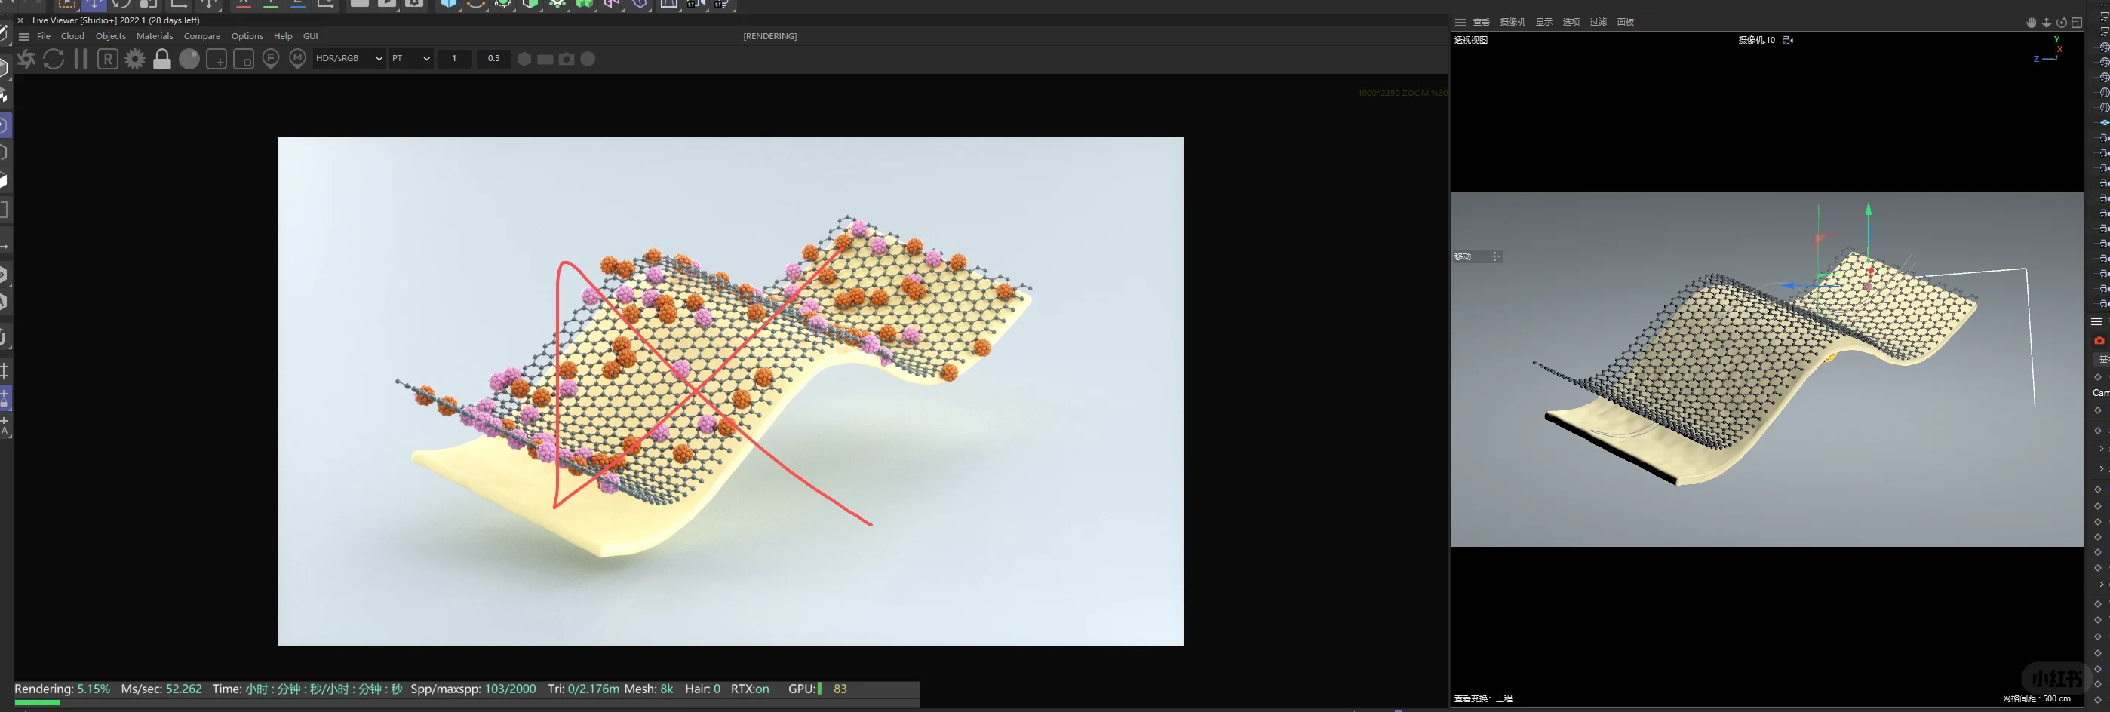Click the Tri: 0/2.176m readout
The image size is (2110, 712).
tap(583, 689)
